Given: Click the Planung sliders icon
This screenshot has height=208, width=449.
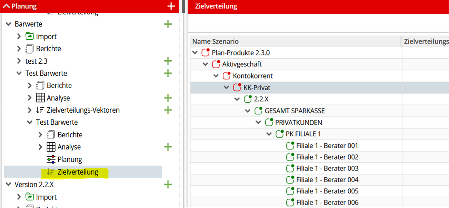Looking at the screenshot, I should point(51,159).
